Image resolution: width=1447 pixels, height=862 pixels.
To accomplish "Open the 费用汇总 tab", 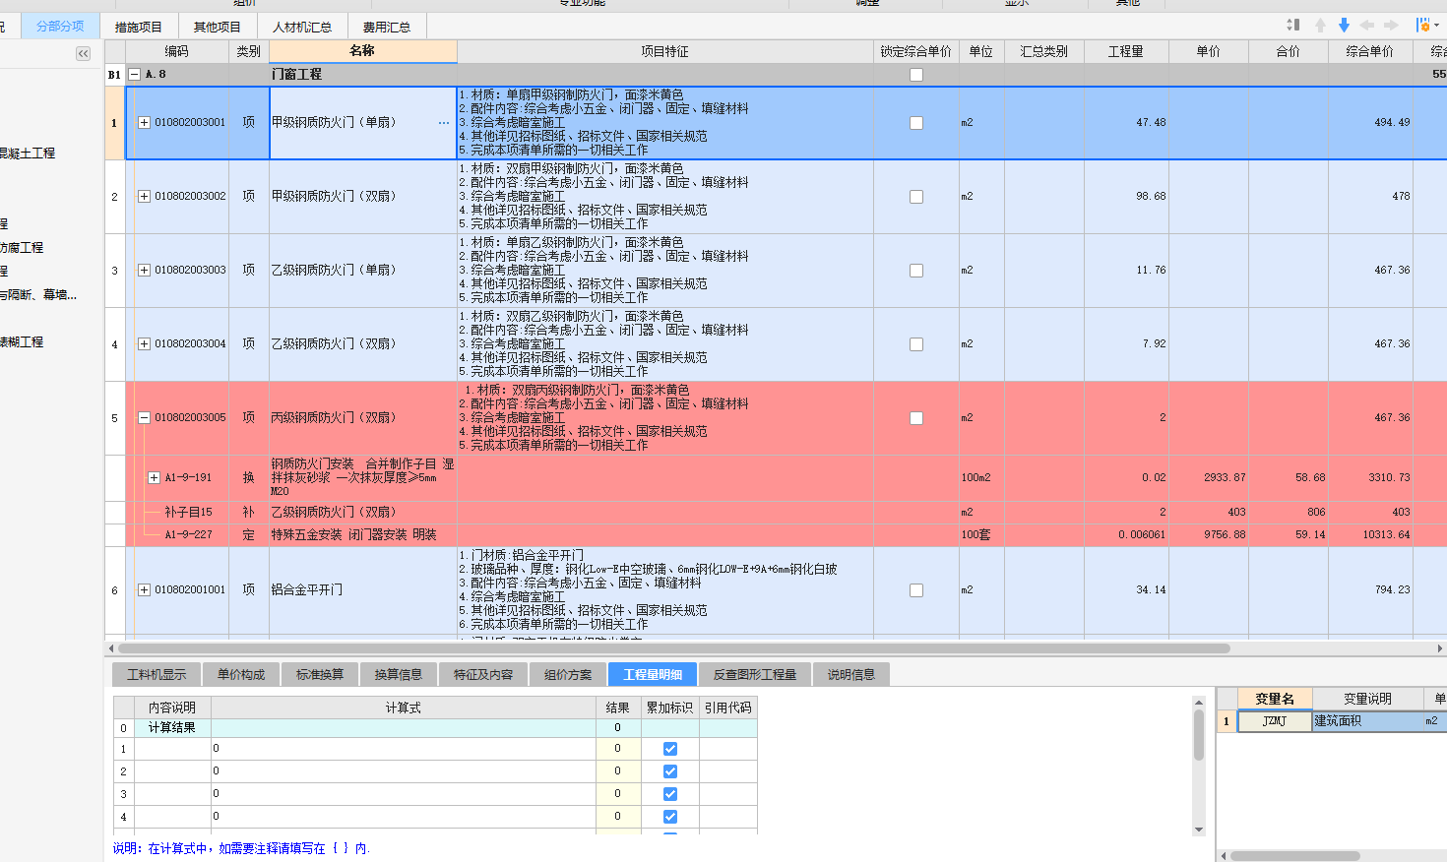I will pyautogui.click(x=387, y=27).
